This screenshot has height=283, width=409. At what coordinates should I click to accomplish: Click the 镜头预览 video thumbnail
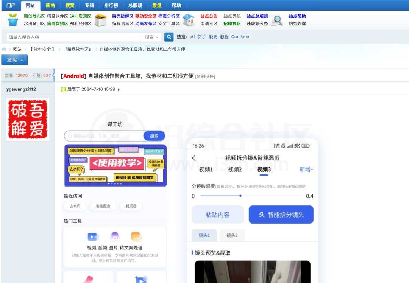[253, 272]
